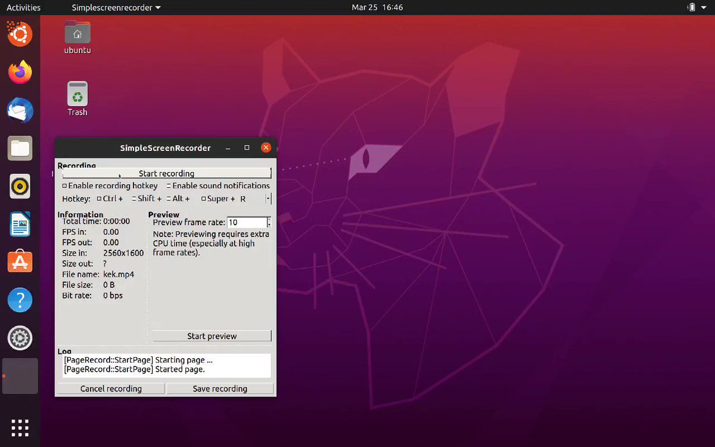Click the Size in value 2560x1600

123,253
